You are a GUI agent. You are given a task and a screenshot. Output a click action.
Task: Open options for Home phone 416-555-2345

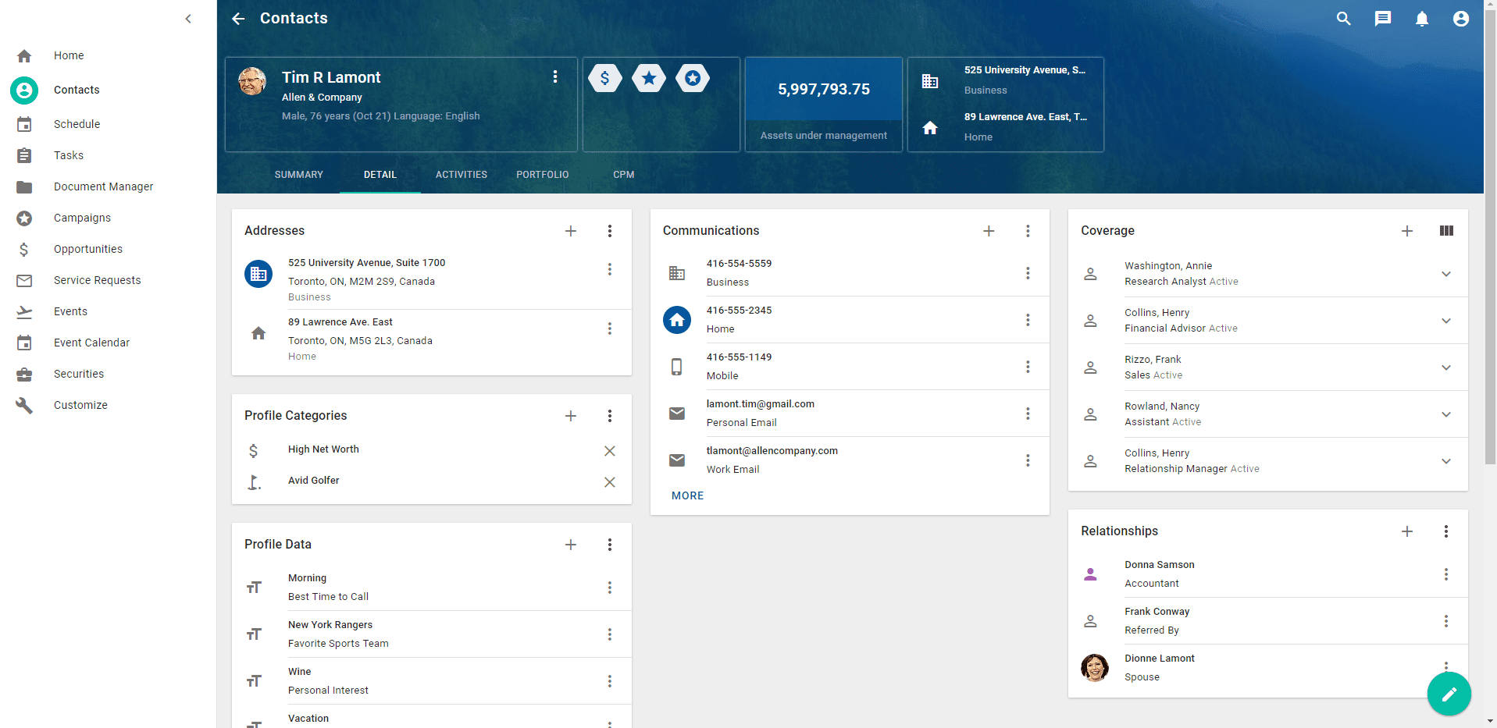click(1028, 320)
